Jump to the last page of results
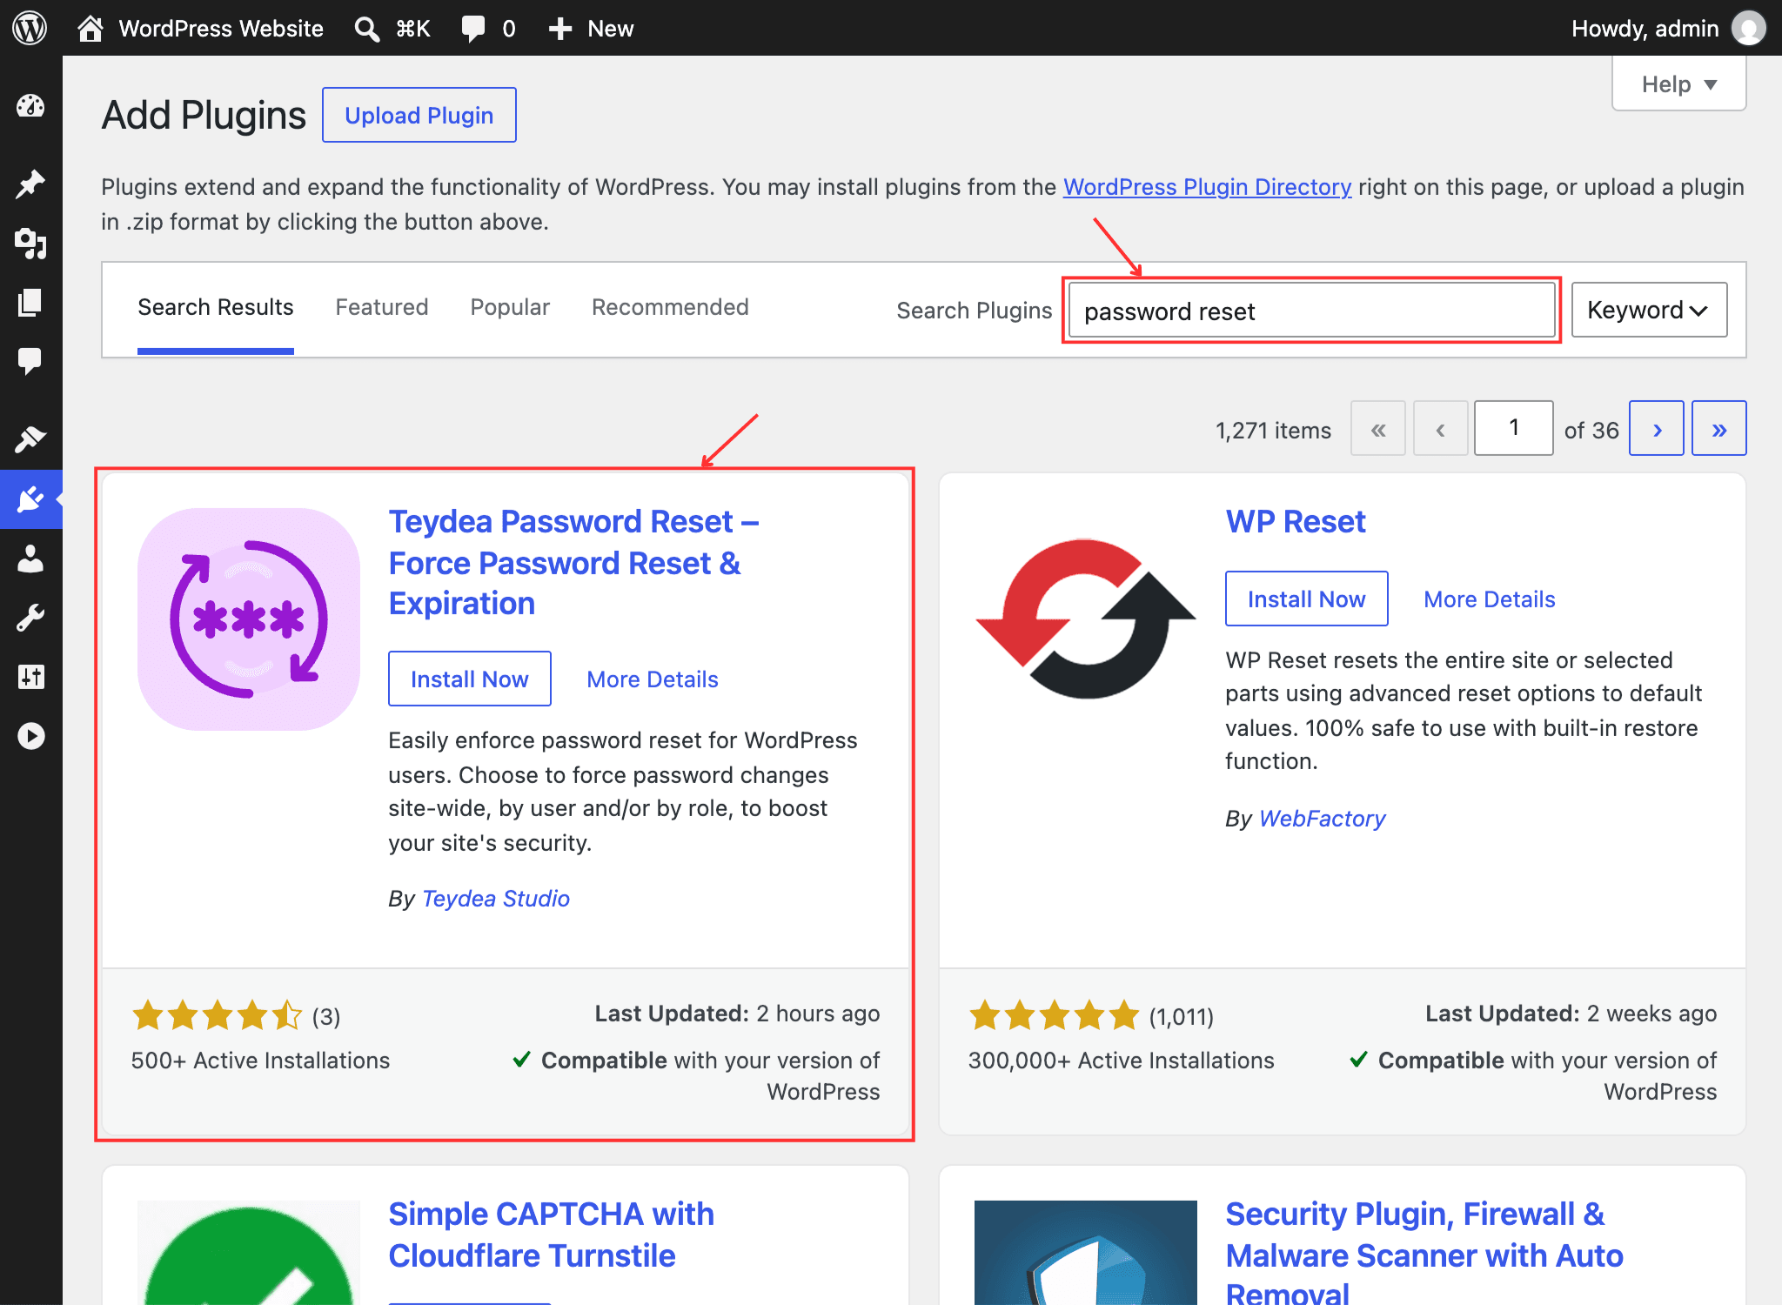 click(1719, 428)
